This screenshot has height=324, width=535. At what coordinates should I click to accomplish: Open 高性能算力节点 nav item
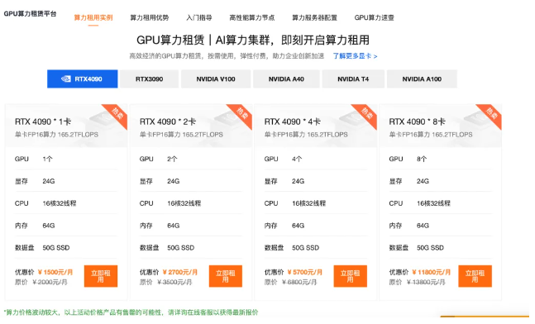(x=252, y=17)
